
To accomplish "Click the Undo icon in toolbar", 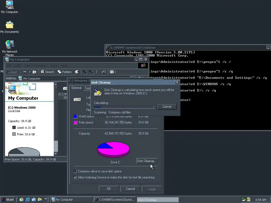I will point(104,72).
